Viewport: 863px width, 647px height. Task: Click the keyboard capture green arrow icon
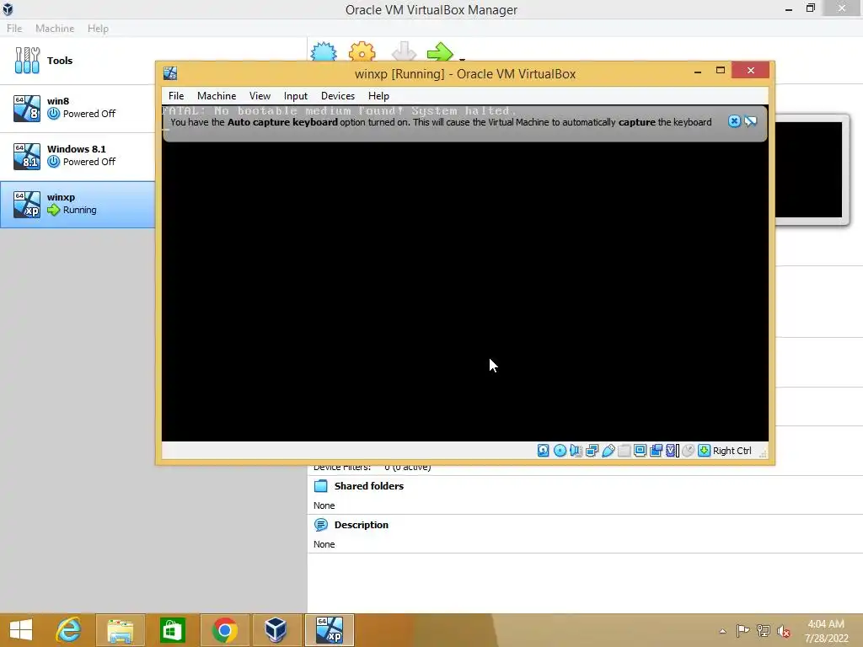(704, 451)
